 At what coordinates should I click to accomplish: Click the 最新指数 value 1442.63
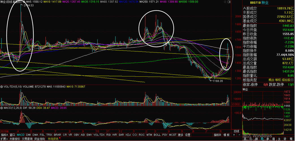coord(288,26)
